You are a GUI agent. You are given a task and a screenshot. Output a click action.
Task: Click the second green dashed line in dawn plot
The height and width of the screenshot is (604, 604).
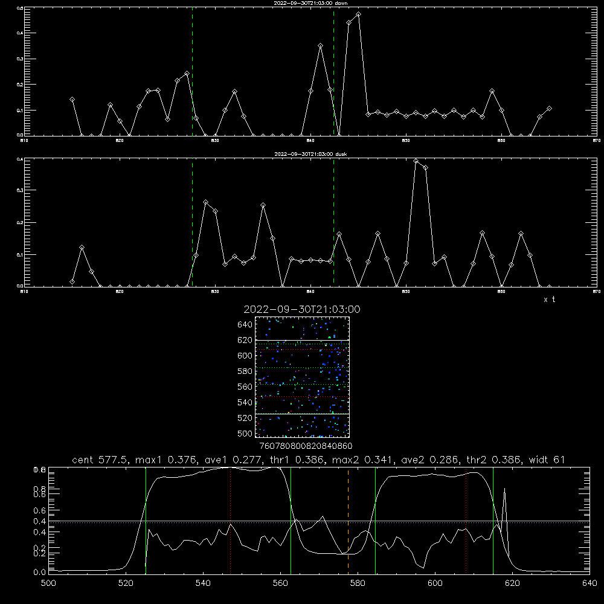[333, 71]
